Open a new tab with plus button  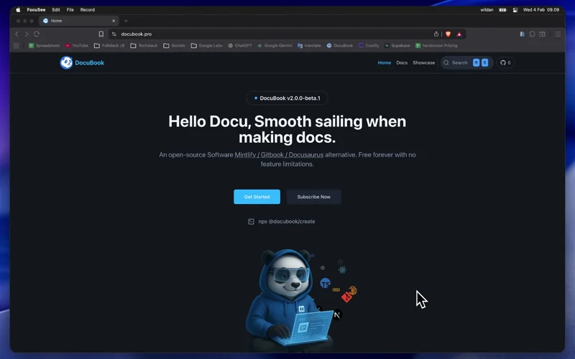click(x=126, y=21)
